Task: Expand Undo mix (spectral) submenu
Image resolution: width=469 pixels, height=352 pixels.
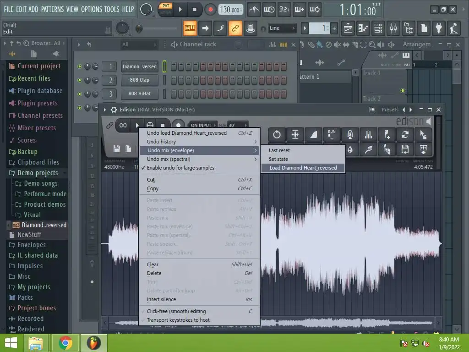Action: (x=199, y=159)
